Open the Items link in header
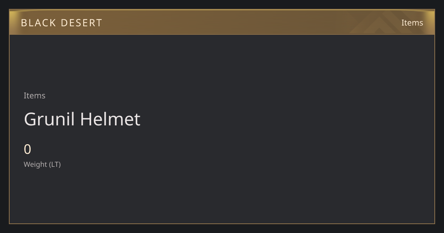 pos(412,23)
